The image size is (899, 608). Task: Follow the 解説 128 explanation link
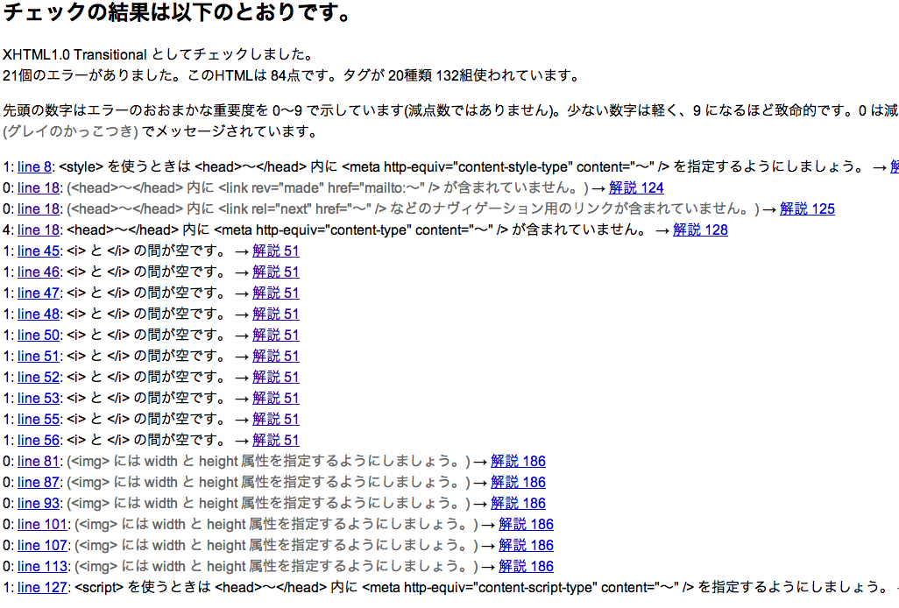click(x=700, y=230)
